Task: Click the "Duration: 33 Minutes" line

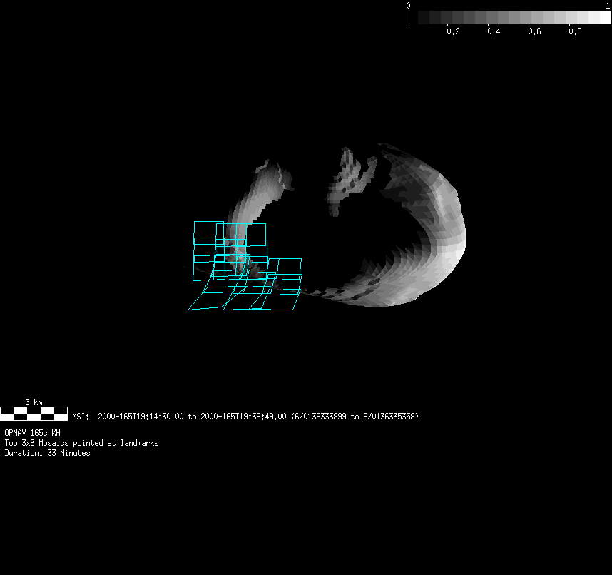Action: [47, 453]
